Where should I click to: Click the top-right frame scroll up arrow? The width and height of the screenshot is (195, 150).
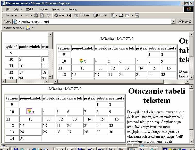click(x=191, y=34)
